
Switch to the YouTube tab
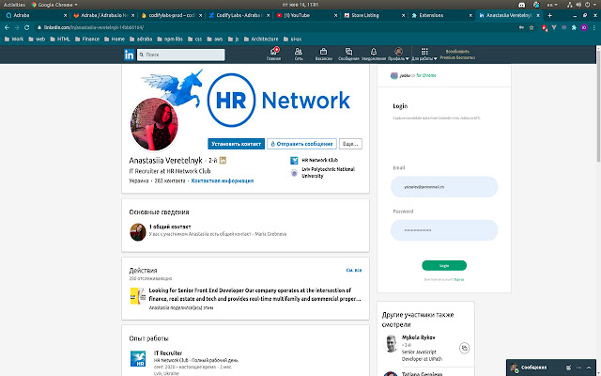(x=306, y=15)
